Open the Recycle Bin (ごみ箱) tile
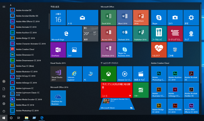This screenshot has width=204, height=121. point(175,50)
